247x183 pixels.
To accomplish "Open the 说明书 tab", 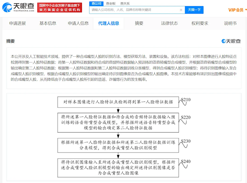I will 230,23.
